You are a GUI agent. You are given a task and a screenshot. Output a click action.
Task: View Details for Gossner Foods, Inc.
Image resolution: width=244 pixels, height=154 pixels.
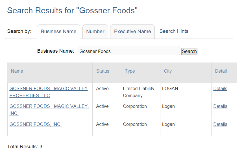coord(220,124)
